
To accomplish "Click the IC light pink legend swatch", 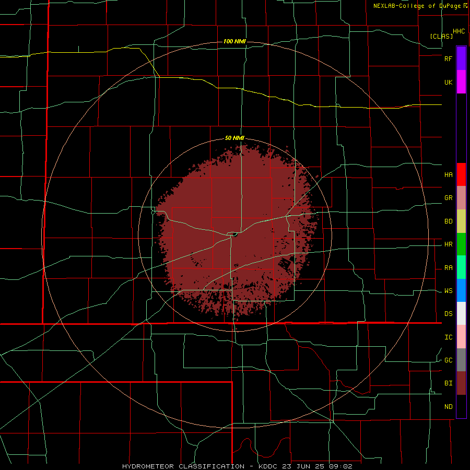I will (461, 337).
